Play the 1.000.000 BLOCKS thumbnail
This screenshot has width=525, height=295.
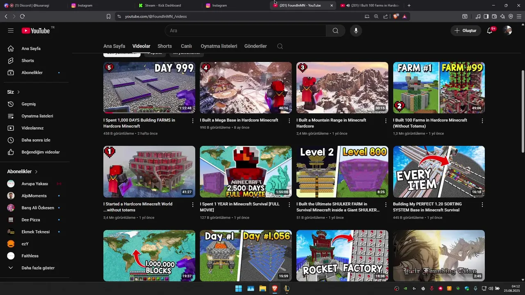149,256
